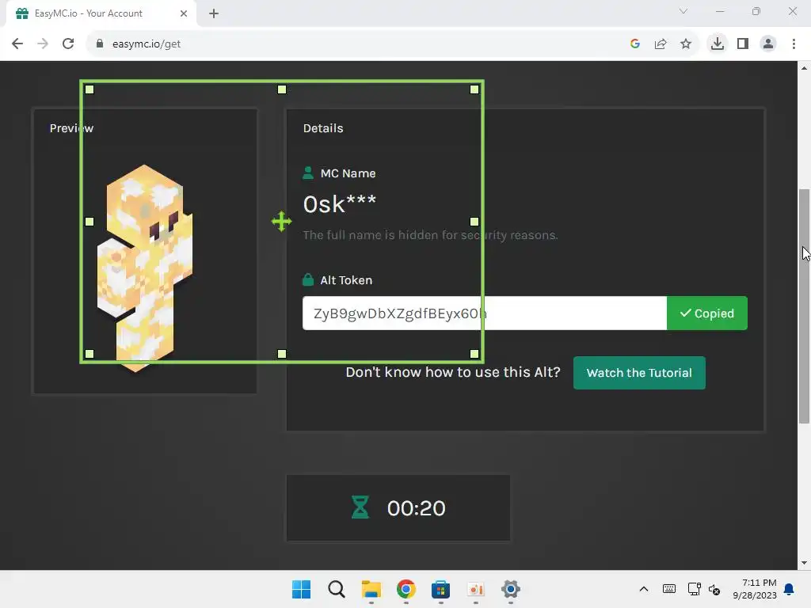Share this page icon
The width and height of the screenshot is (811, 608).
tap(661, 44)
